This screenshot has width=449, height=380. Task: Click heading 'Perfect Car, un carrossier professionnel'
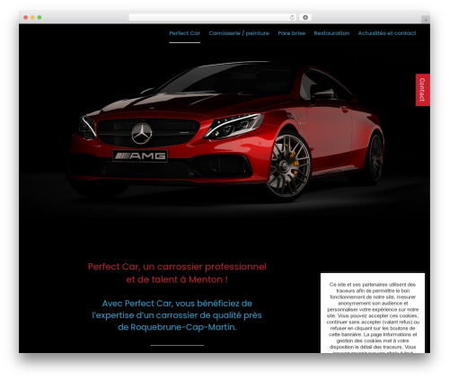[x=177, y=267]
